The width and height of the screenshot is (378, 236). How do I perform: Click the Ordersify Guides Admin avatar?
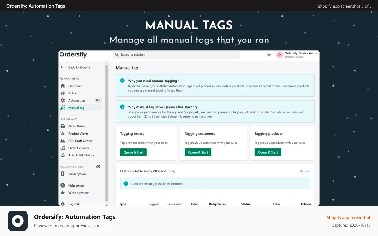[279, 55]
